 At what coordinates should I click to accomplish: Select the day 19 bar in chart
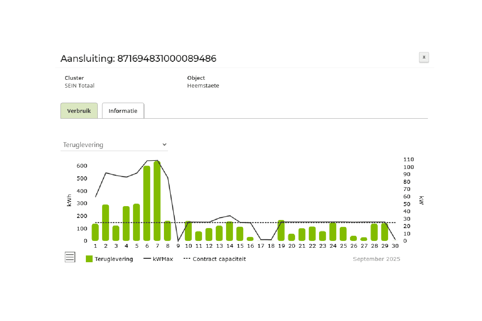(x=281, y=231)
